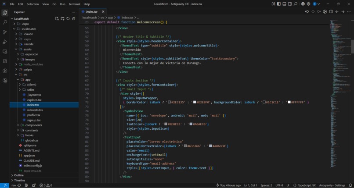
Task: Open the Selection menu
Action: point(33,4)
